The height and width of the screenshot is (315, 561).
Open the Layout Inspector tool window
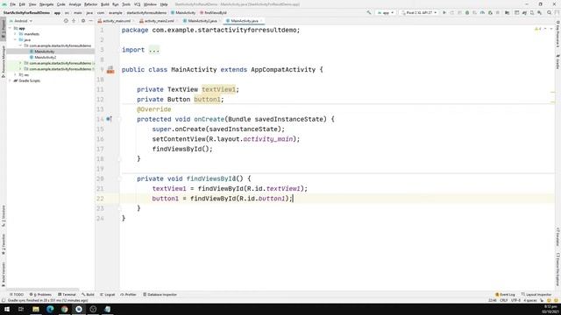click(x=536, y=295)
